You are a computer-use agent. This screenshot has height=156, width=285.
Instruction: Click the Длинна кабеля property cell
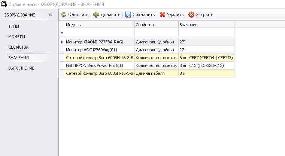[157, 73]
